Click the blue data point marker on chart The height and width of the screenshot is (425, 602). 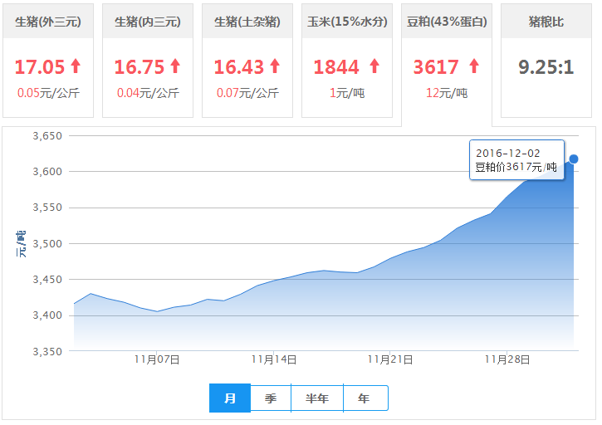pyautogui.click(x=574, y=159)
